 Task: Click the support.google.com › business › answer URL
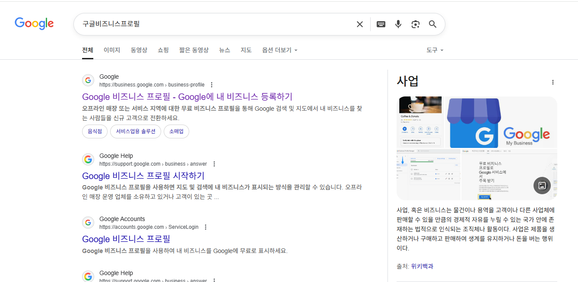pyautogui.click(x=153, y=164)
